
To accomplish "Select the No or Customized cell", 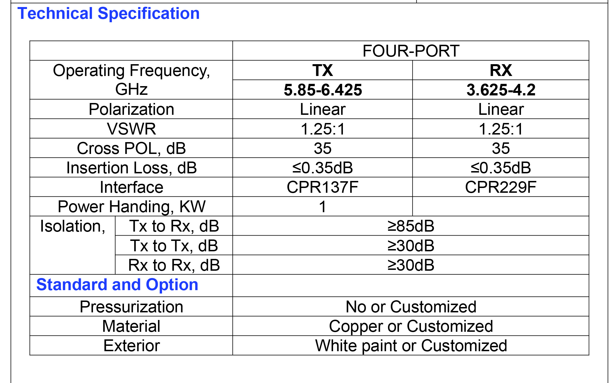I will (411, 307).
